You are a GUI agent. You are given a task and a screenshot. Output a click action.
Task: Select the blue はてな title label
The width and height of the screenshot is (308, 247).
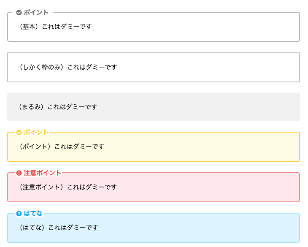(x=33, y=214)
